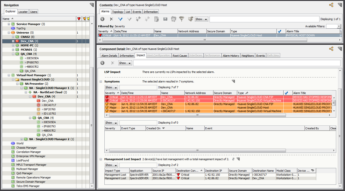This screenshot has height=191, width=345.
Task: Click the red critical severity column icon in Navigation
Action: tap(79, 19)
